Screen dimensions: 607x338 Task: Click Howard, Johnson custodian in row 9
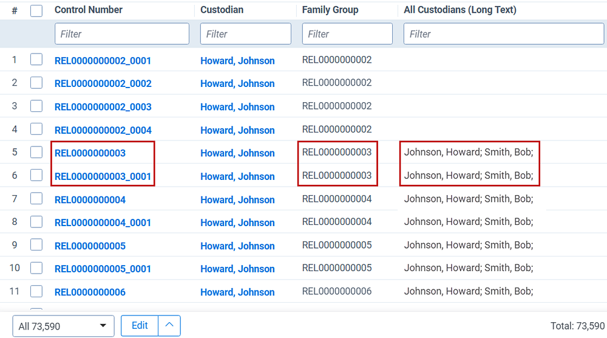click(x=237, y=246)
